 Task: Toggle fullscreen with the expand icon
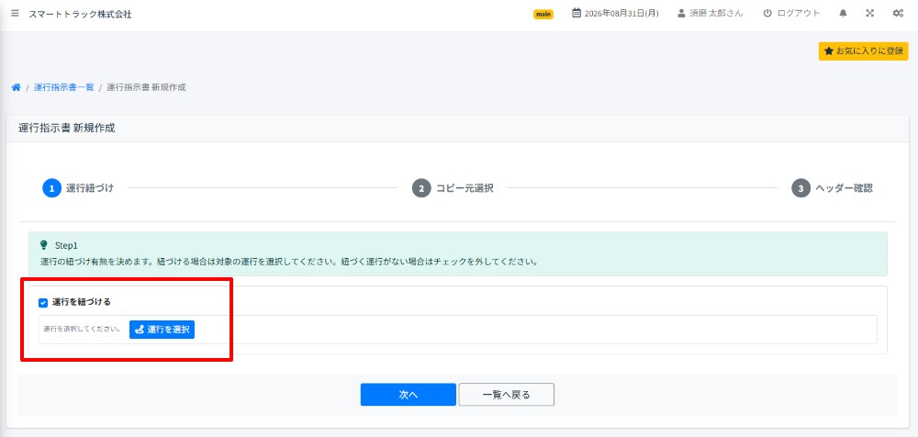pyautogui.click(x=870, y=14)
